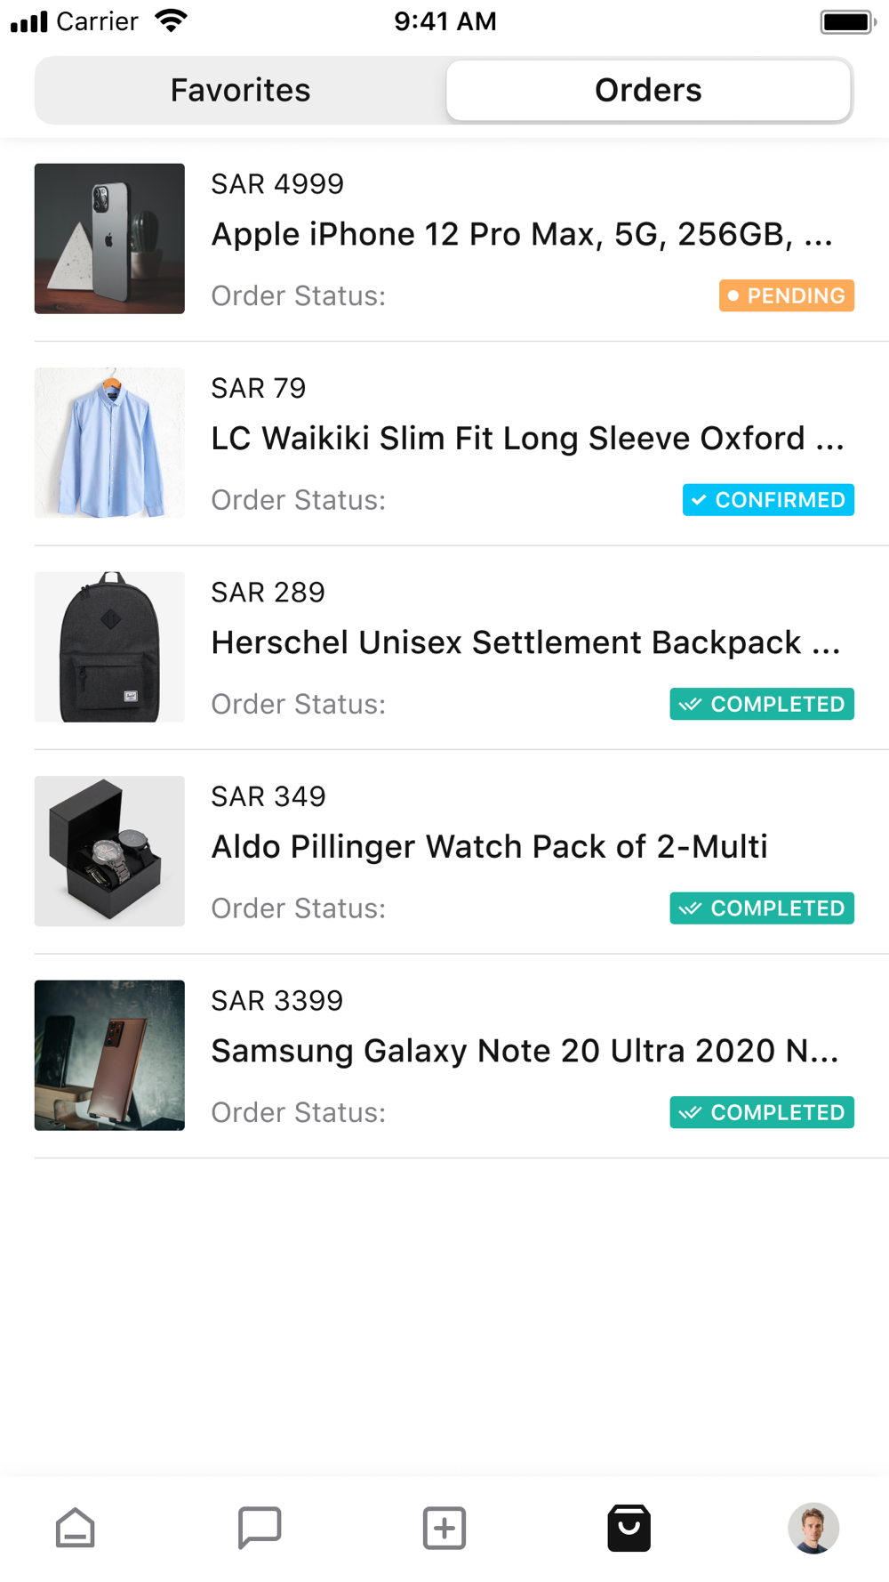Screen dimensions: 889x1582
Task: View the Herschel backpack product image
Action: pyautogui.click(x=109, y=647)
